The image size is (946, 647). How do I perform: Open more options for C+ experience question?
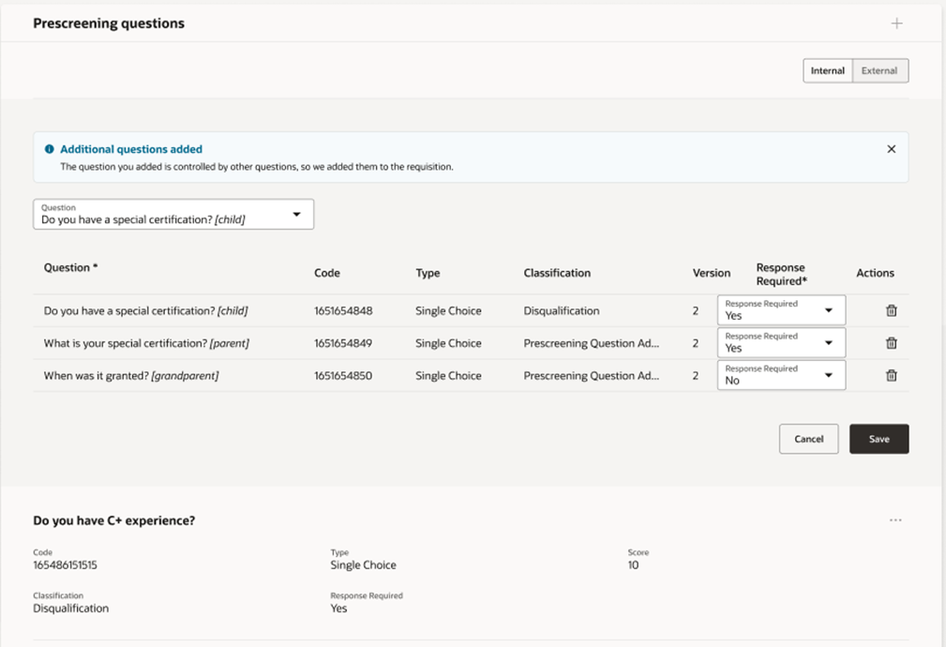pyautogui.click(x=895, y=520)
